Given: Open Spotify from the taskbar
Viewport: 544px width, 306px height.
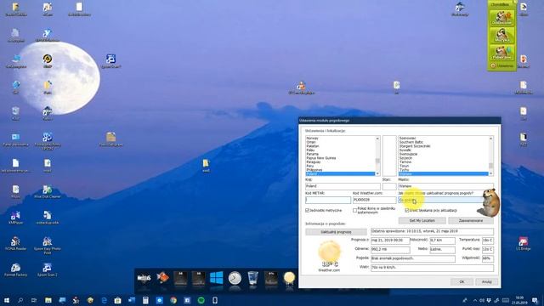Looking at the screenshot, I should (201, 300).
